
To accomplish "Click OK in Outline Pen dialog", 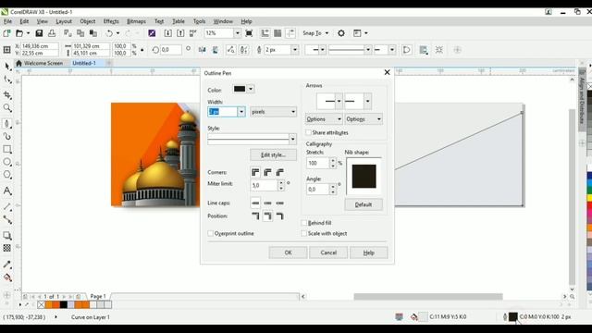I will click(x=288, y=253).
